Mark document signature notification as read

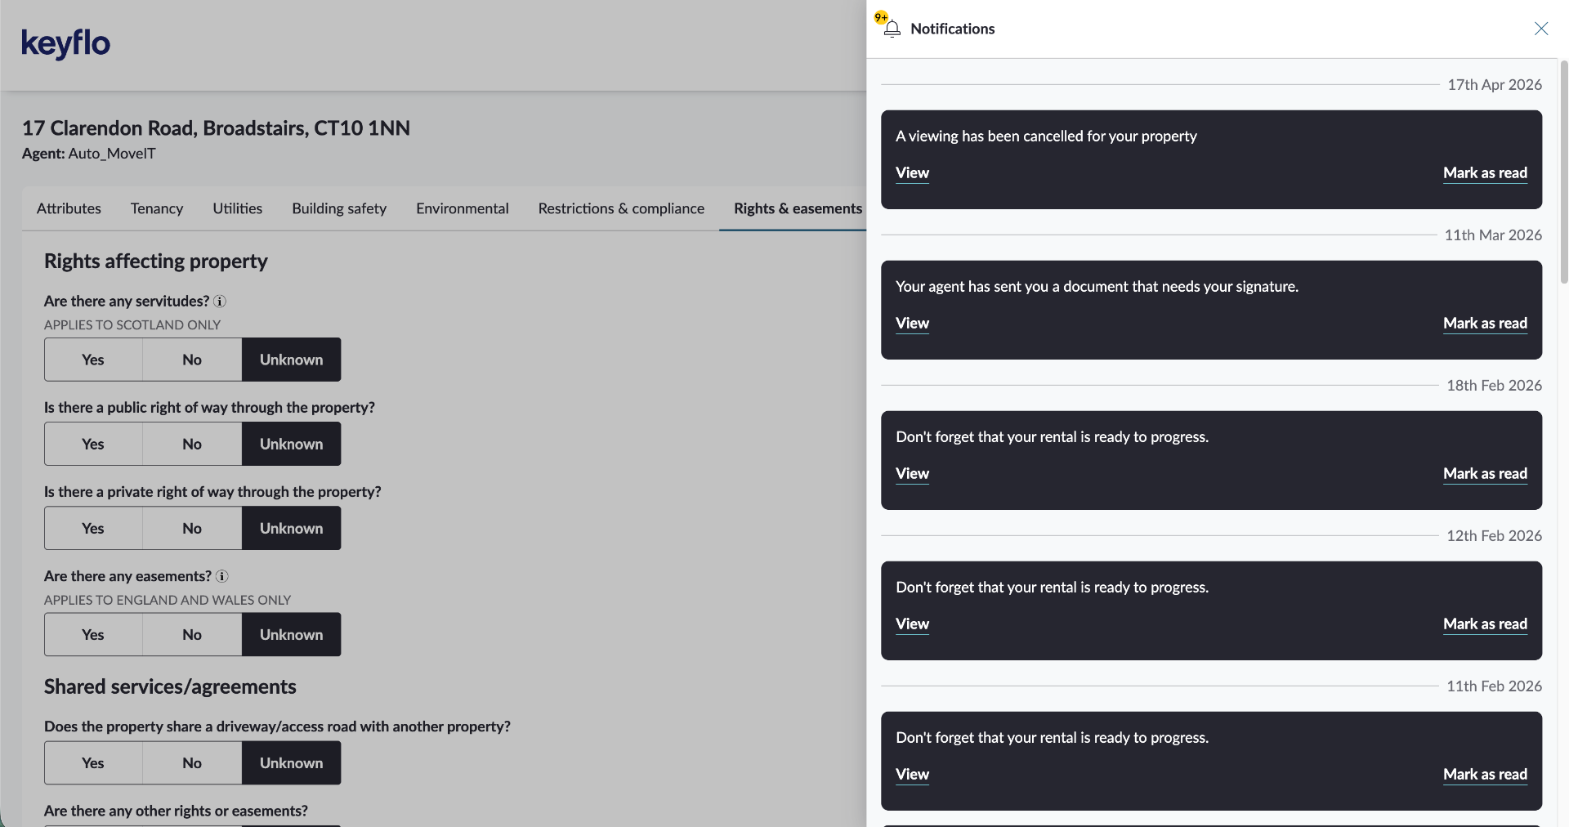pyautogui.click(x=1485, y=324)
